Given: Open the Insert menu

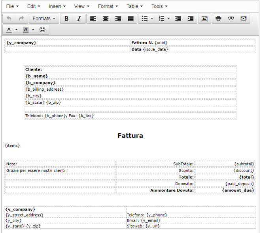Looking at the screenshot, I should (x=57, y=6).
